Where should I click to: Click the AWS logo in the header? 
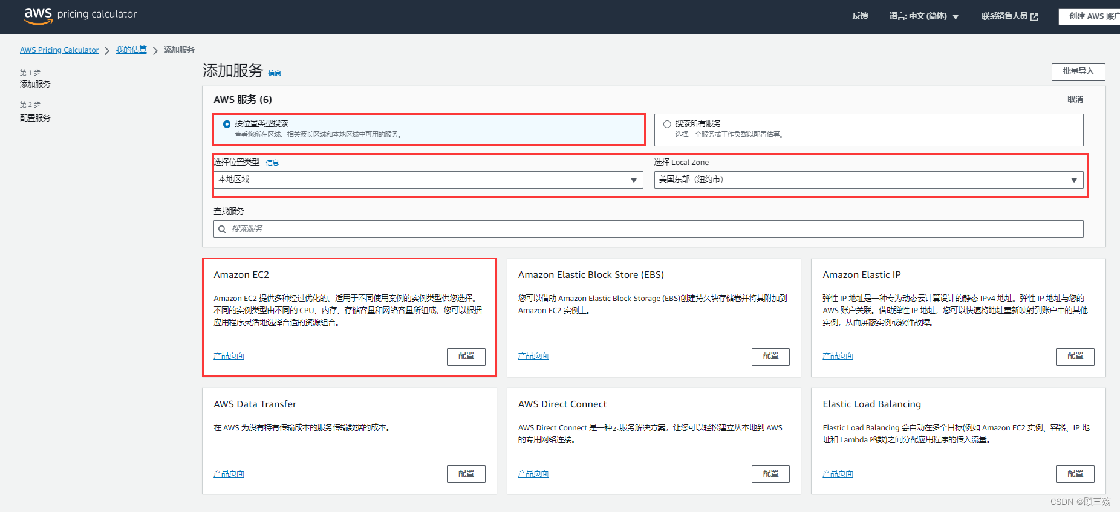pyautogui.click(x=37, y=16)
